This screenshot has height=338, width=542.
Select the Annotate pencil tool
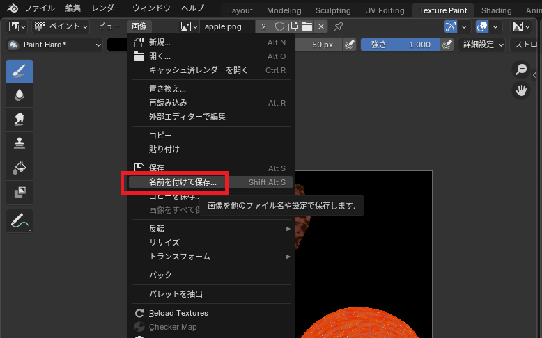click(x=20, y=221)
